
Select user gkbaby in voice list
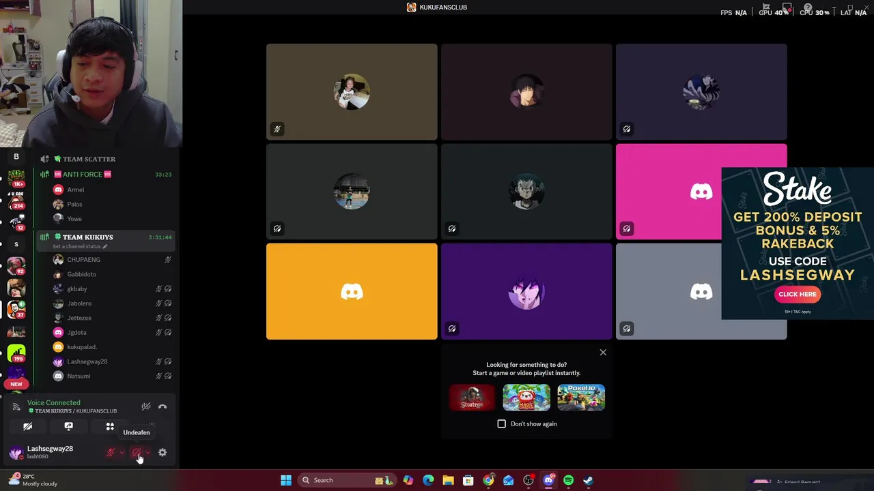coord(113,288)
